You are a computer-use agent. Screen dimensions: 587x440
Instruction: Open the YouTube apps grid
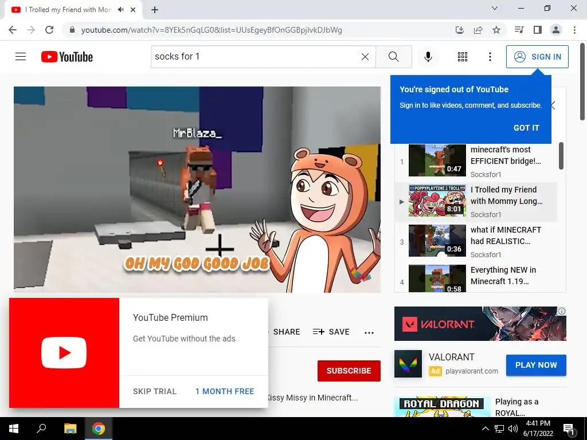coord(463,57)
